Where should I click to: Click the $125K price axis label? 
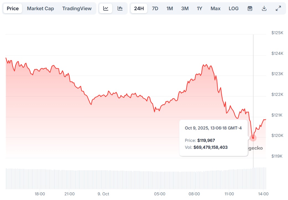[x=277, y=33]
